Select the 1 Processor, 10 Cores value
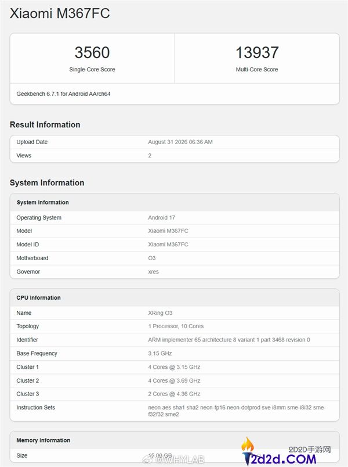 pyautogui.click(x=176, y=326)
